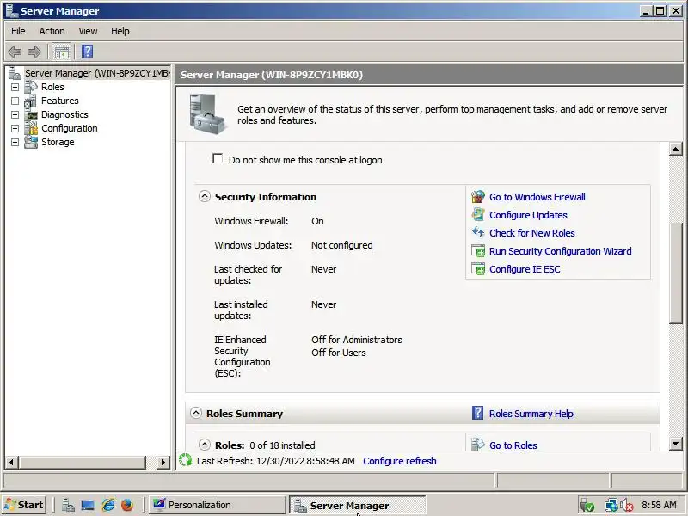This screenshot has width=688, height=516.
Task: Click the Check for New Roles arrows icon
Action: pos(478,232)
